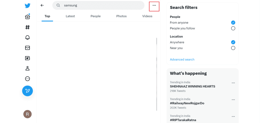
Task: Open the Notifications bell icon
Action: [x=27, y=37]
